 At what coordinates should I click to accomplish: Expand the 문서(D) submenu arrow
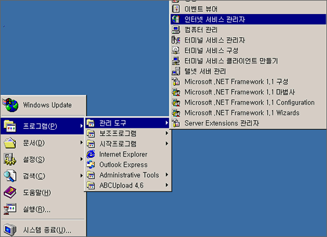pos(81,143)
